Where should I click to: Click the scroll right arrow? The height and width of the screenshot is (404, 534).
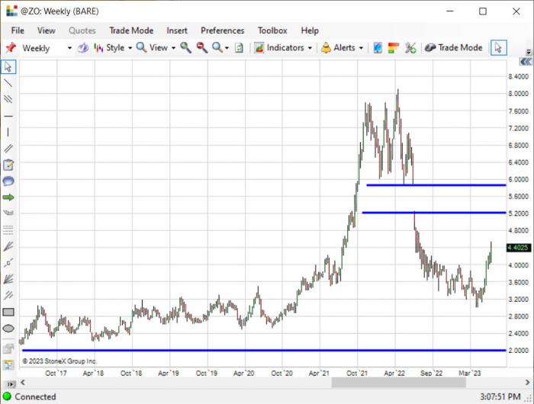(528, 383)
